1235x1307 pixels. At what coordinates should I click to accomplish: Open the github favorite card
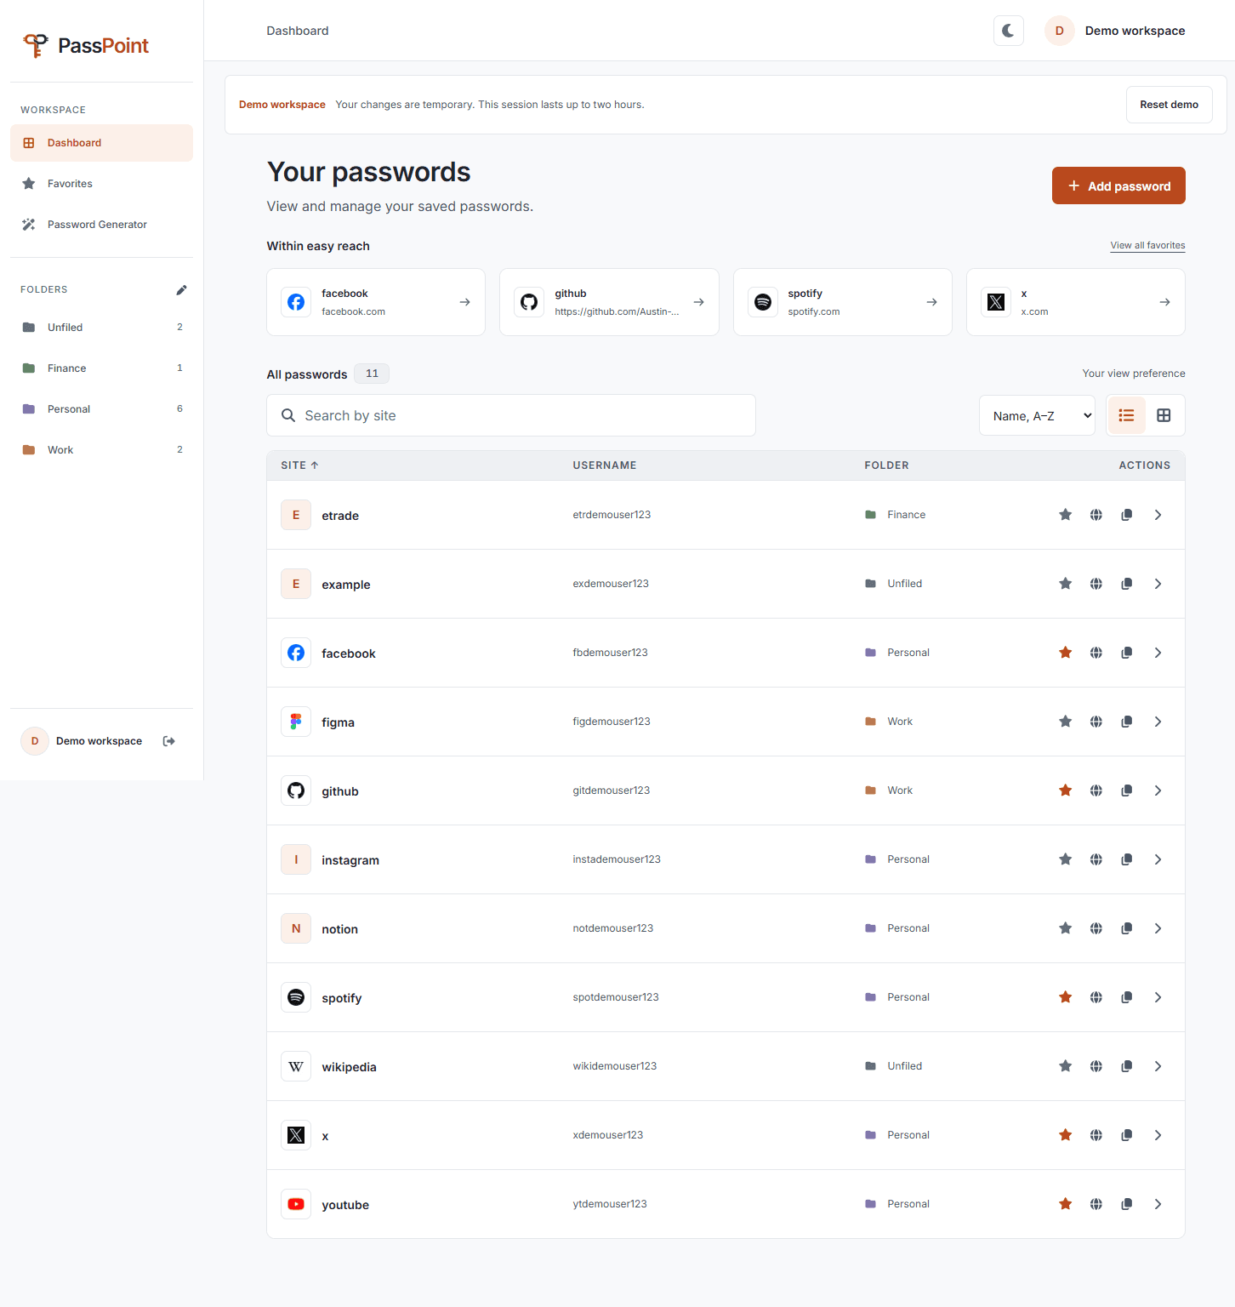point(609,302)
